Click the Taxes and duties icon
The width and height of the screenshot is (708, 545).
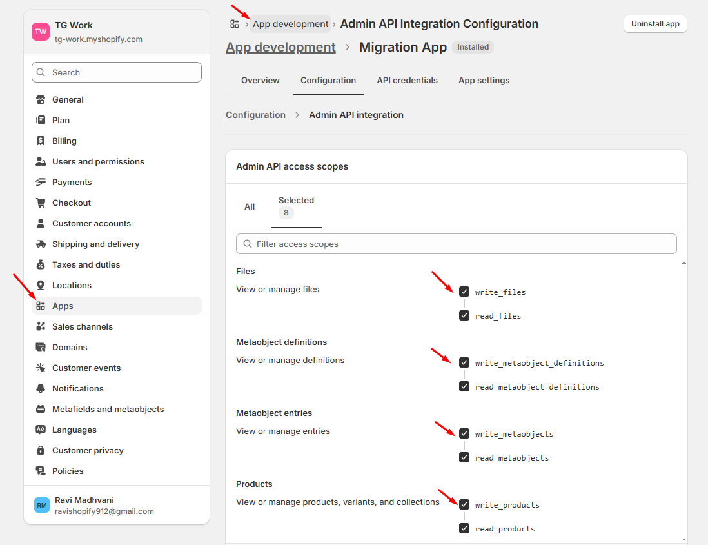tap(41, 264)
